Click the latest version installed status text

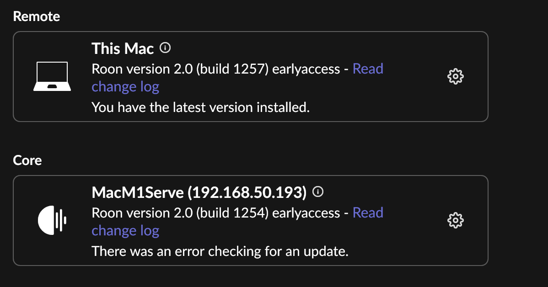[201, 107]
